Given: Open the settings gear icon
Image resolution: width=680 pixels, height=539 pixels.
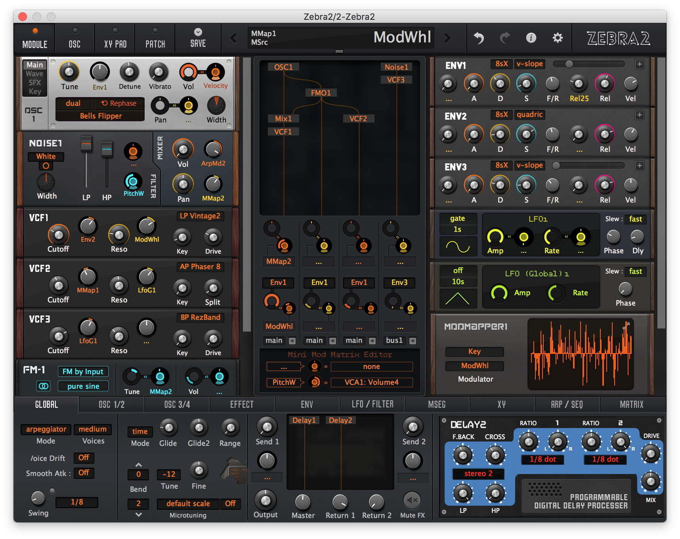Looking at the screenshot, I should 558,38.
